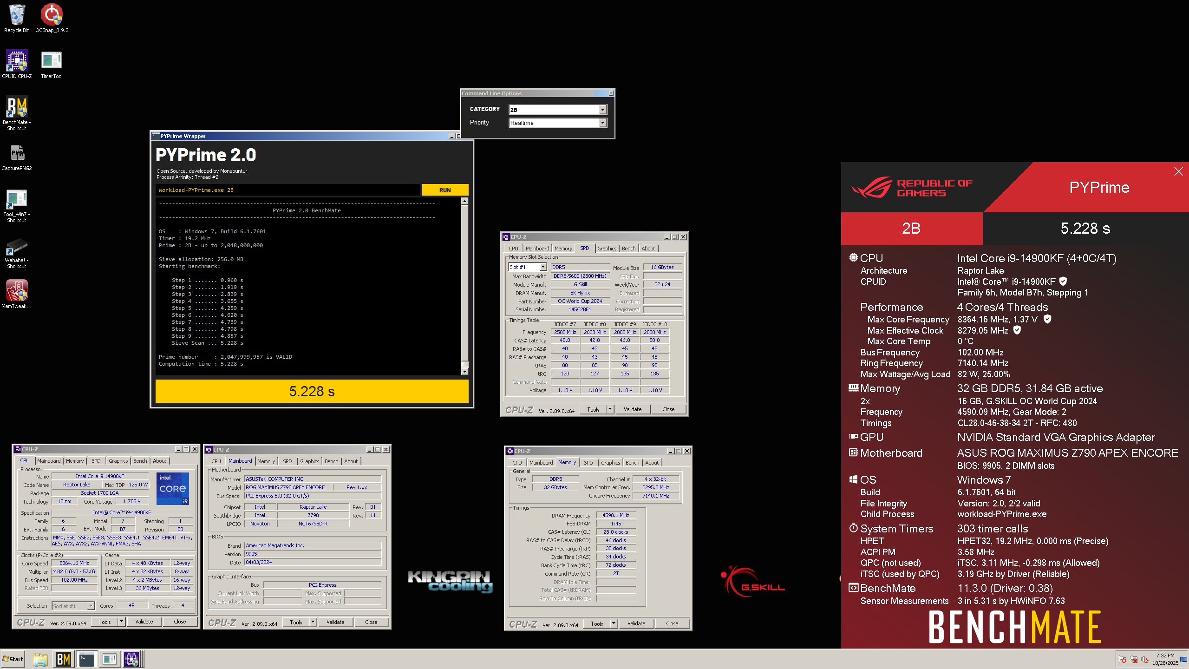Image resolution: width=1189 pixels, height=669 pixels.
Task: Select the TimerTool taskbar icon
Action: [x=109, y=659]
